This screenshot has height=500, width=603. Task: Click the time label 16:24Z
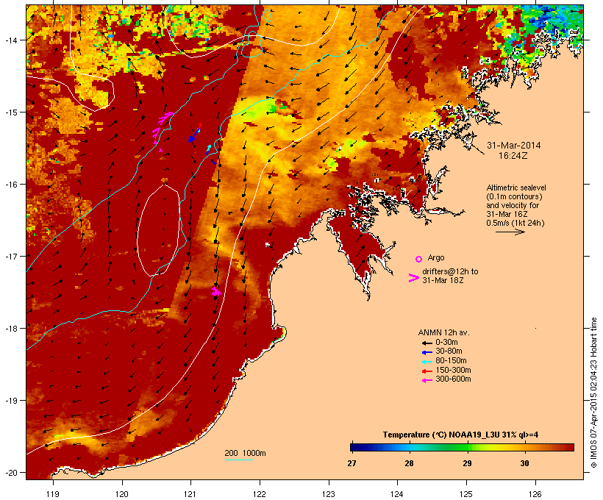pos(513,156)
